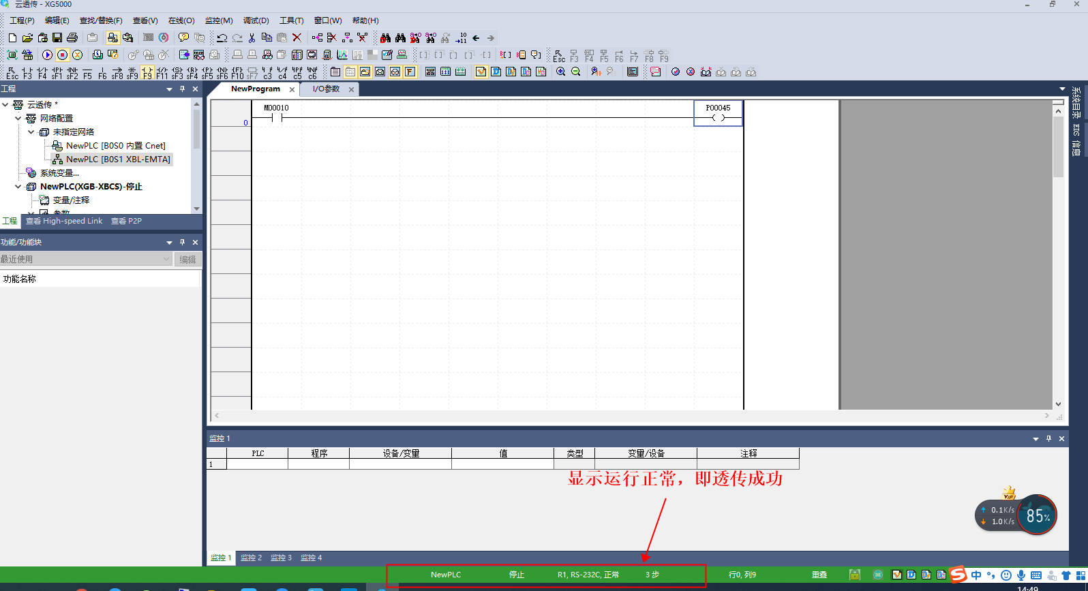Switch to 查看 P2P tab
Viewport: 1088px width, 591px height.
click(126, 221)
